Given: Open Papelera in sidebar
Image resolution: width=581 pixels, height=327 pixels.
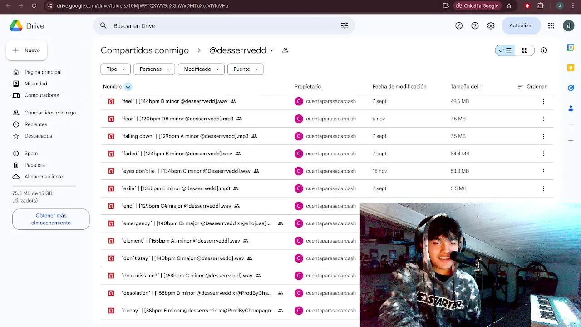Looking at the screenshot, I should (34, 165).
